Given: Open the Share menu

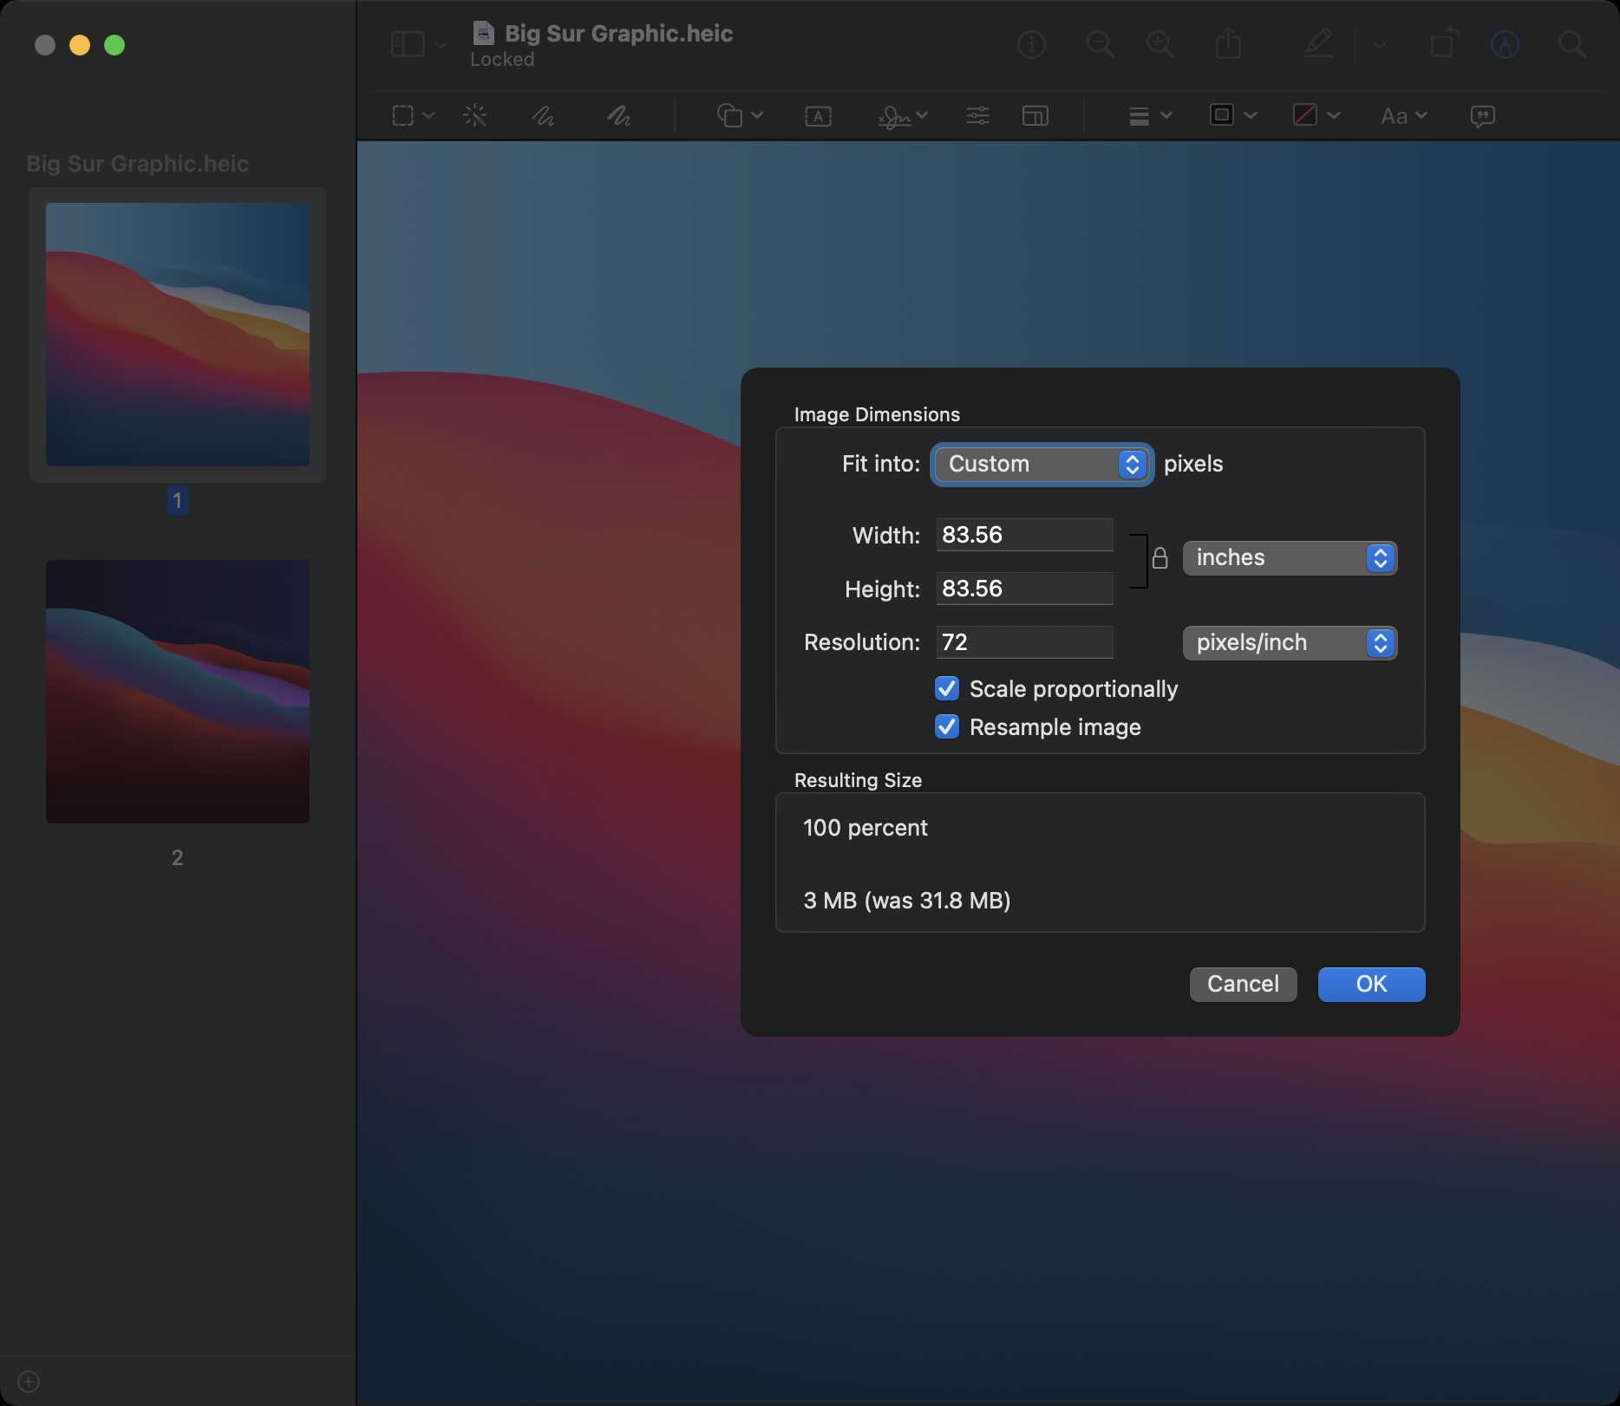Looking at the screenshot, I should point(1228,43).
